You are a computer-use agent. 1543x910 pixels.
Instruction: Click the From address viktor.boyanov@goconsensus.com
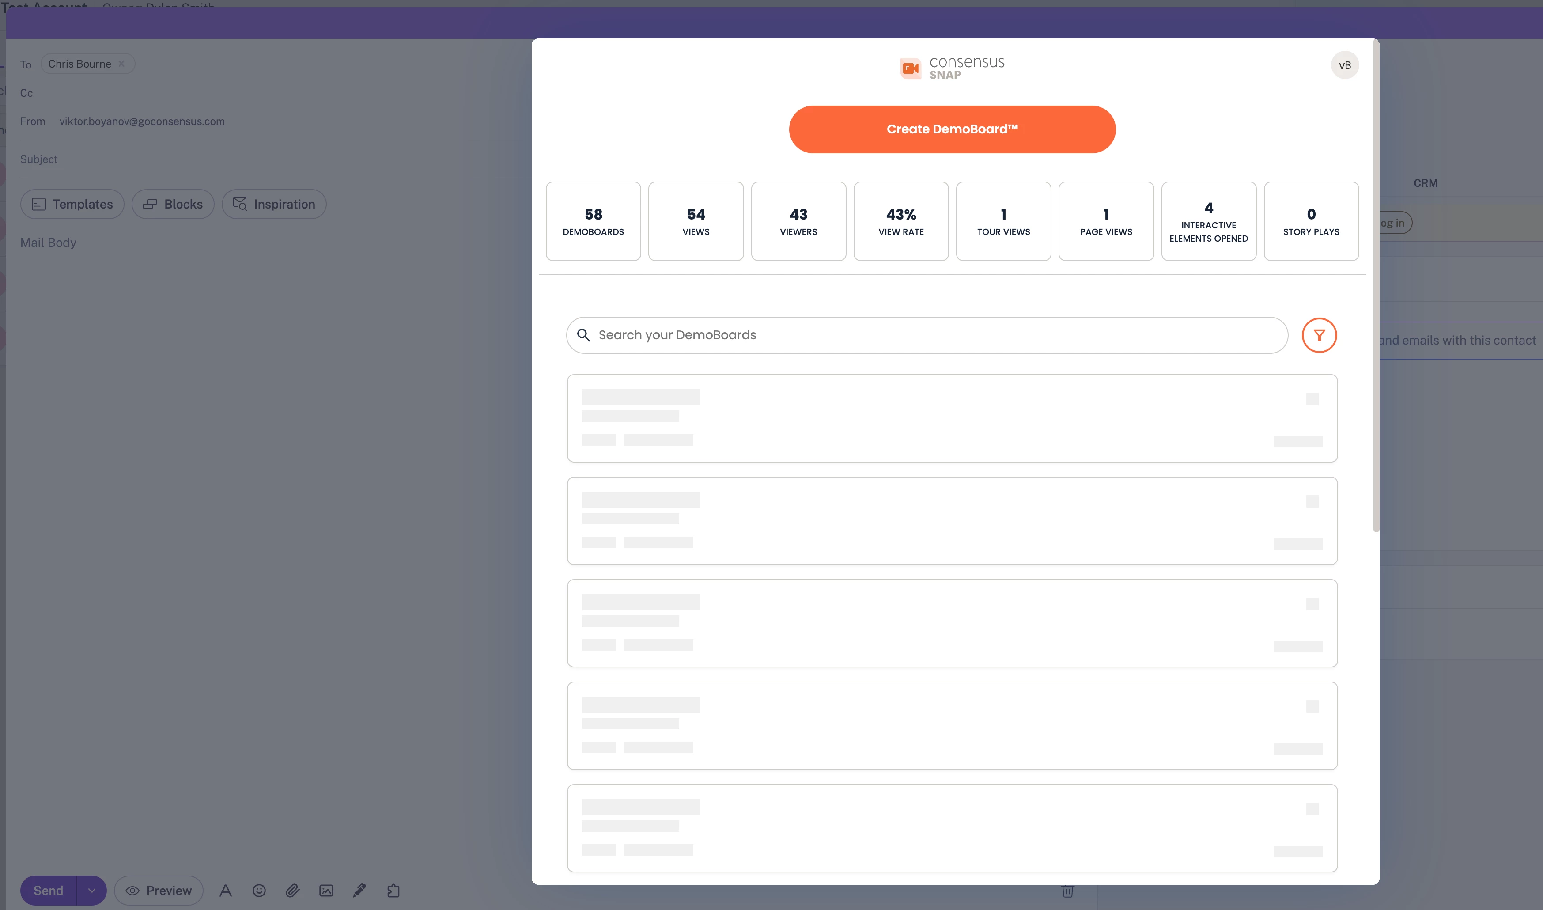(142, 121)
